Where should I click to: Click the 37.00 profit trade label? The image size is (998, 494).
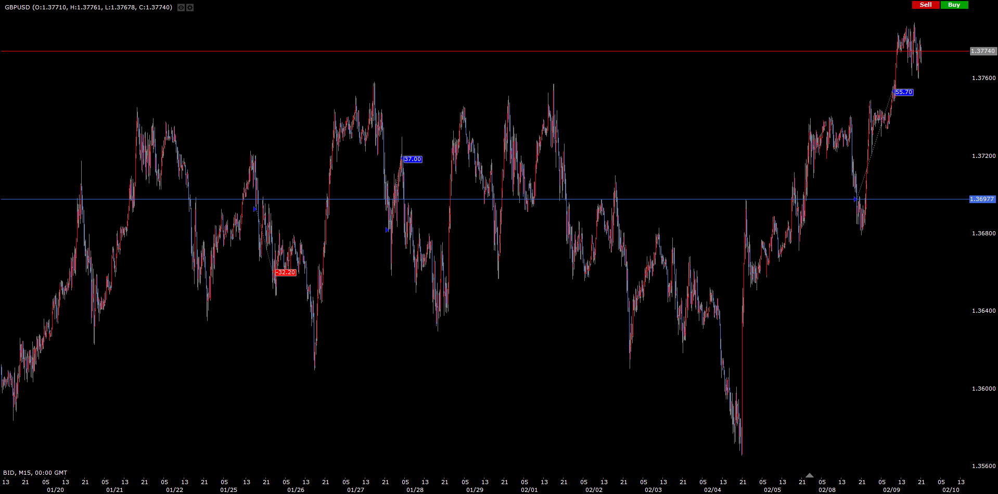pos(413,159)
